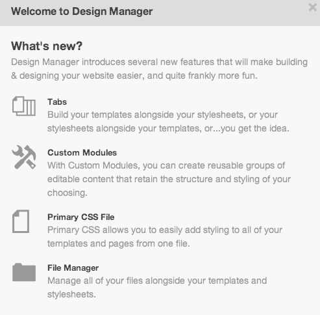320x315 pixels.
Task: Click the File Manager description text
Action: click(157, 288)
